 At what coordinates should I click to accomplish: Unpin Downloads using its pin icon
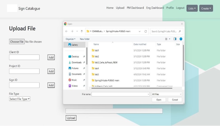click(x=84, y=62)
